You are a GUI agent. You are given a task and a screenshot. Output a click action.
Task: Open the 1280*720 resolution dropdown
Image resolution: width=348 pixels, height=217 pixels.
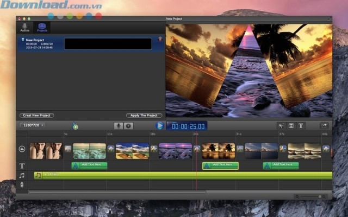pos(33,125)
